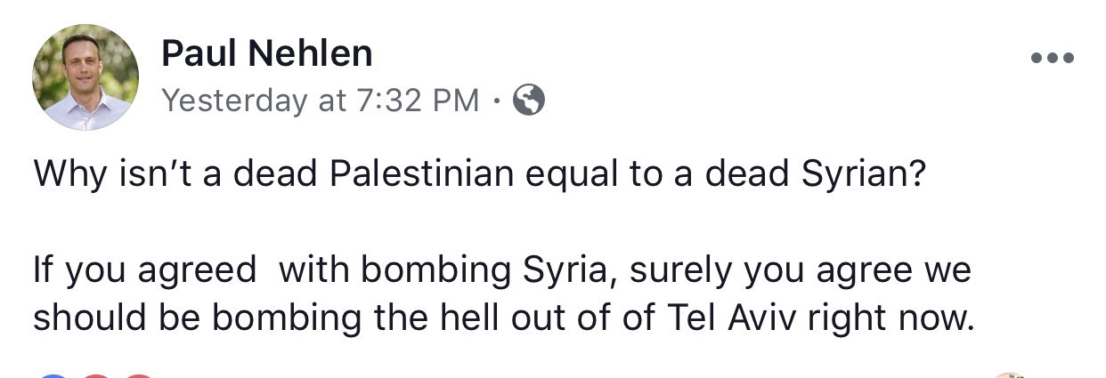The width and height of the screenshot is (1106, 378).
Task: Click the third reaction icon at bottom
Action: pyautogui.click(x=137, y=375)
